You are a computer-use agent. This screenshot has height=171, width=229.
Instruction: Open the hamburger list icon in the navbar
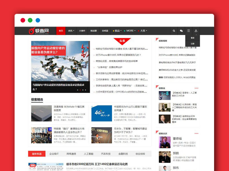point(189,30)
